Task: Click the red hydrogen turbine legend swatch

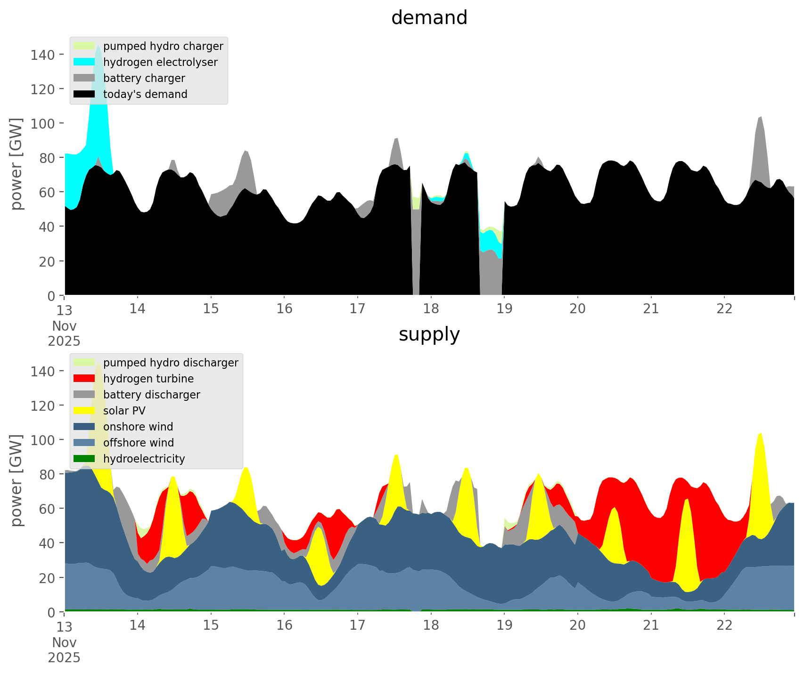Action: pos(84,379)
